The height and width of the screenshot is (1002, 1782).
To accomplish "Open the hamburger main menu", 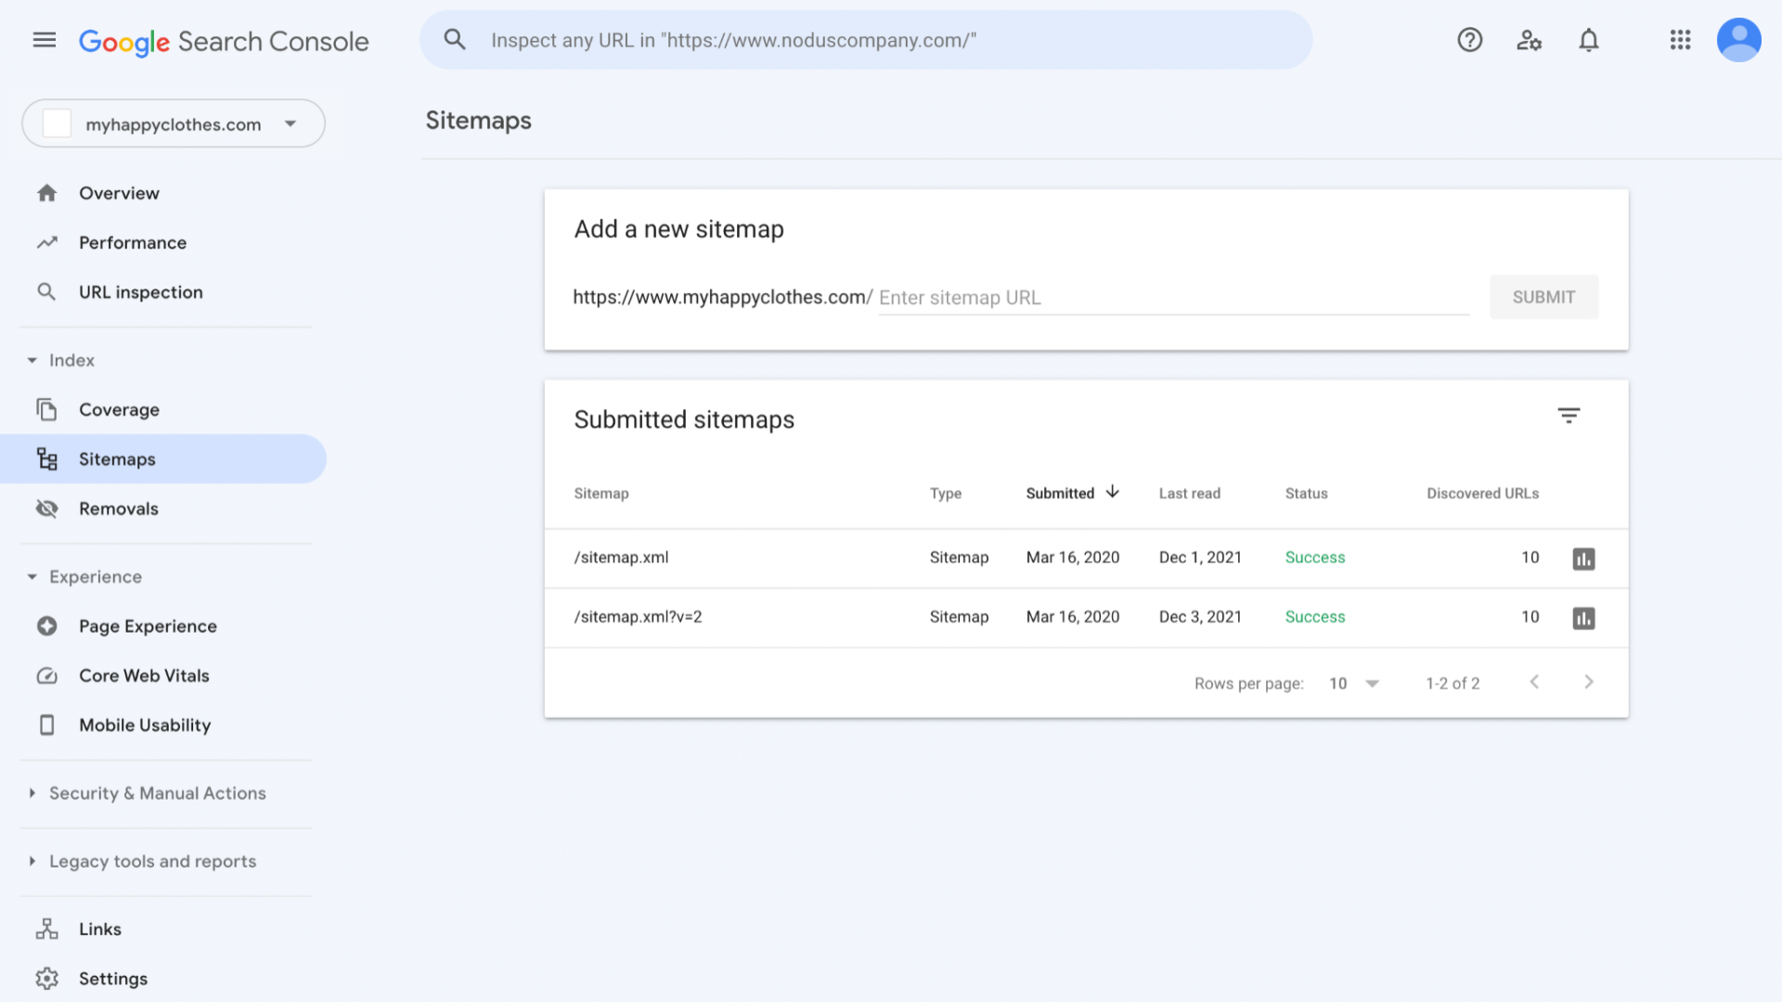I will coord(45,40).
